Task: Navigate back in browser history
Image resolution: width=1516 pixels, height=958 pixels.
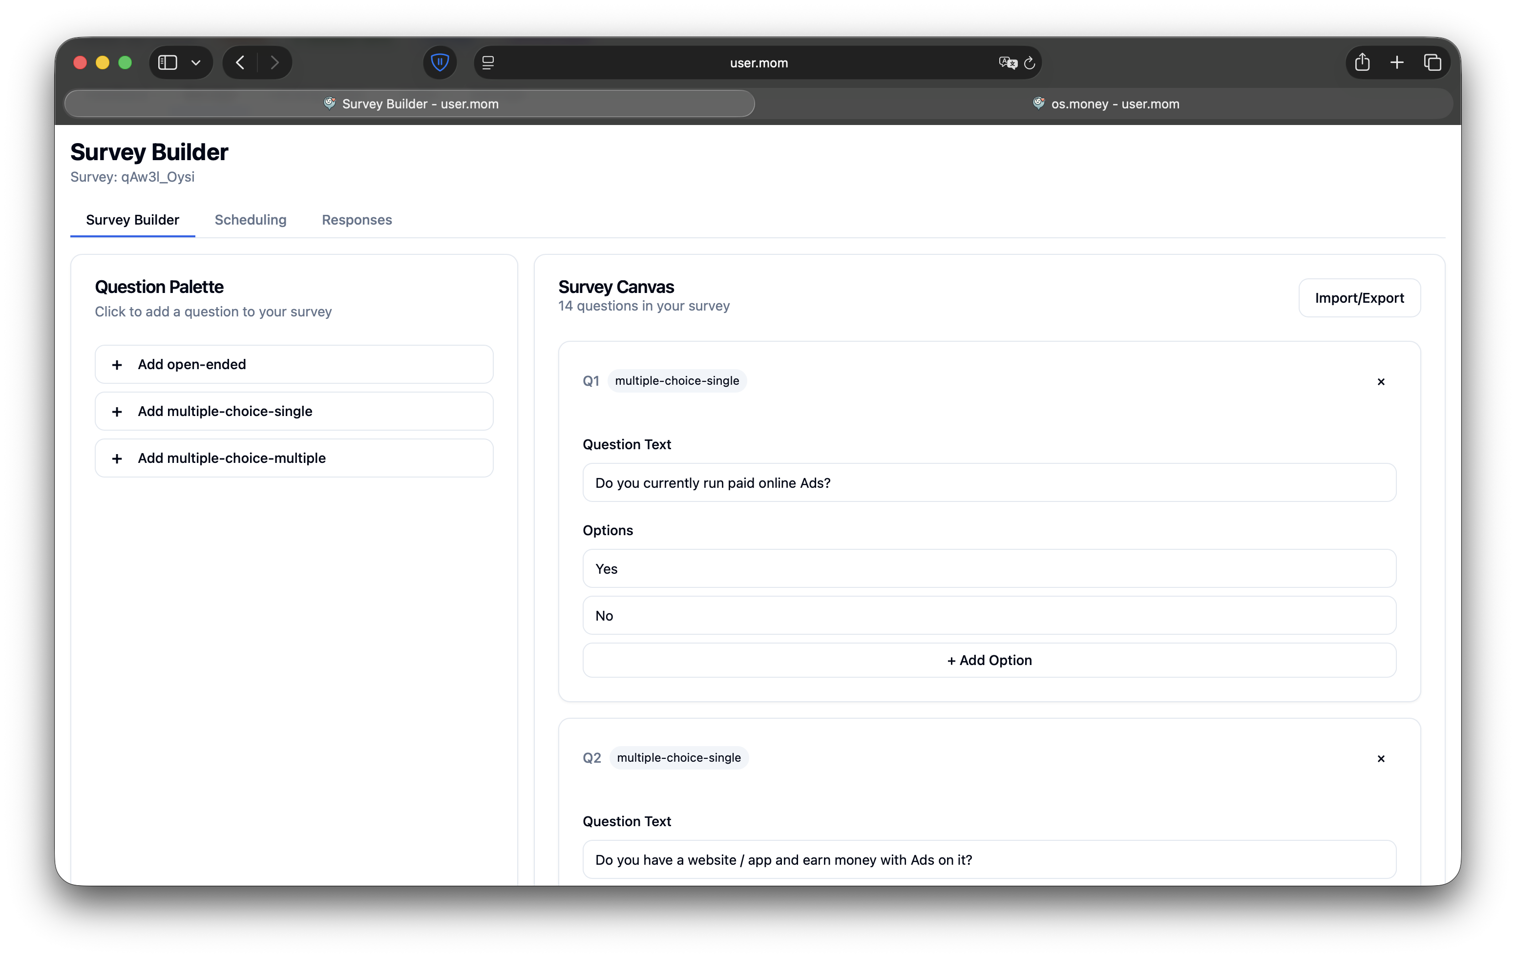Action: pyautogui.click(x=240, y=62)
